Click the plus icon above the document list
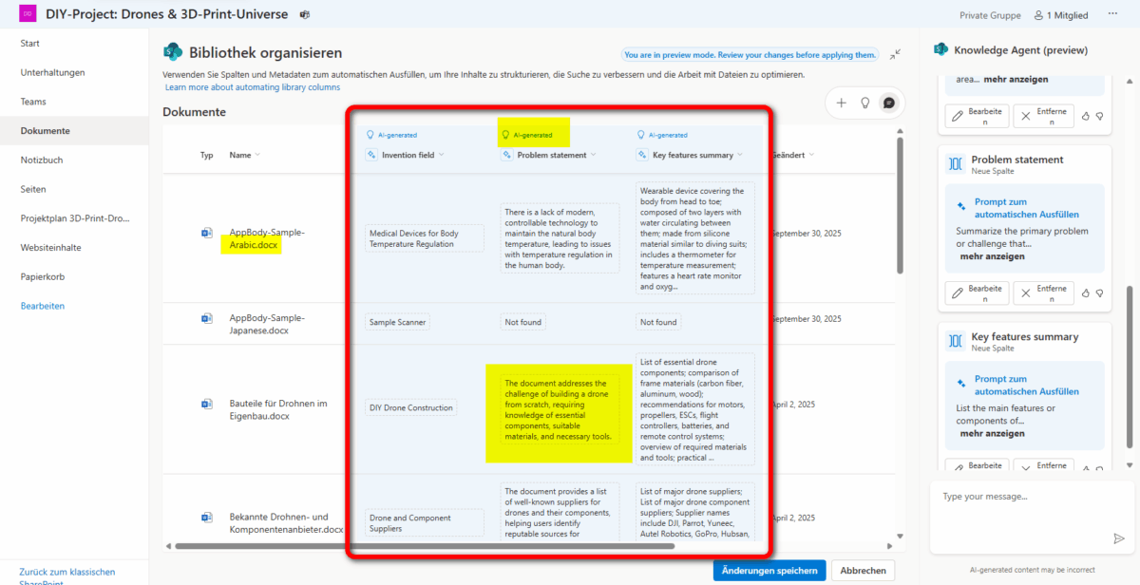 841,103
